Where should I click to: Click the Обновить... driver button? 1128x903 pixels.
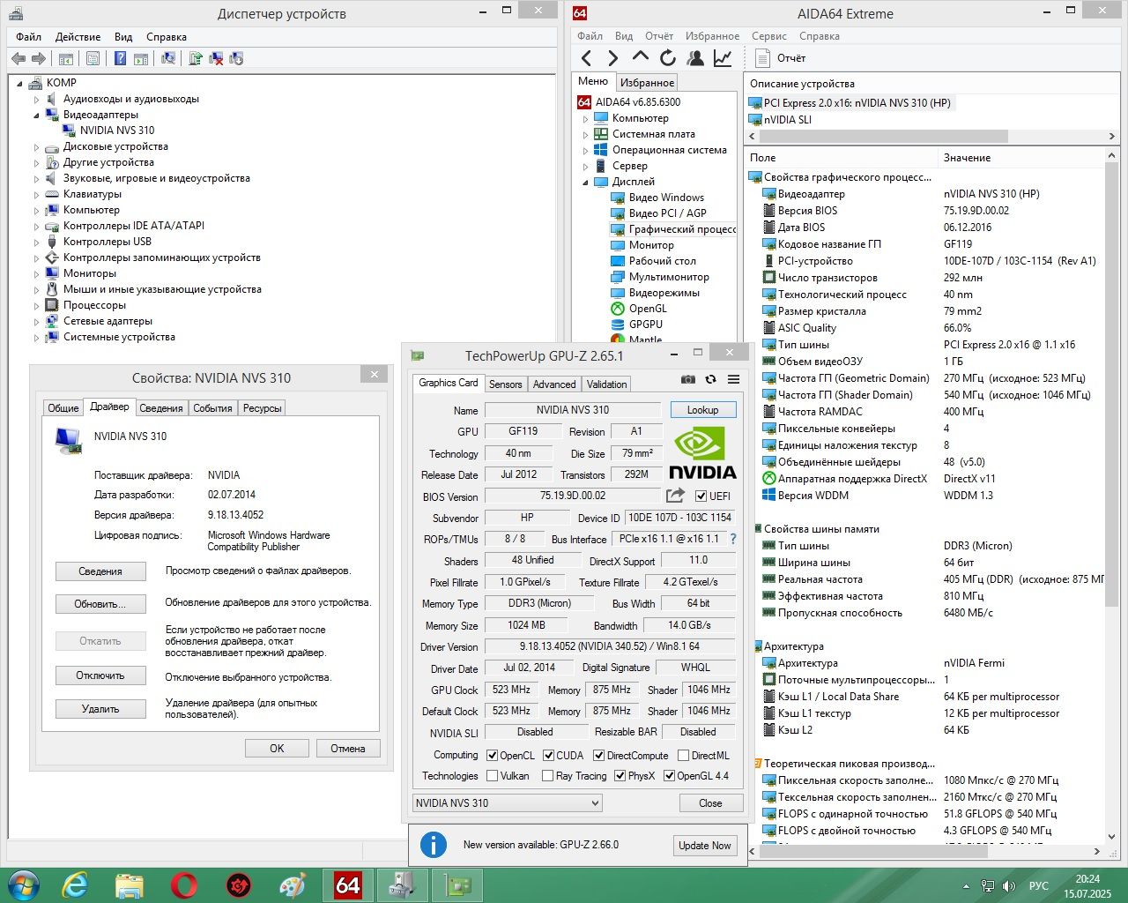(x=100, y=604)
